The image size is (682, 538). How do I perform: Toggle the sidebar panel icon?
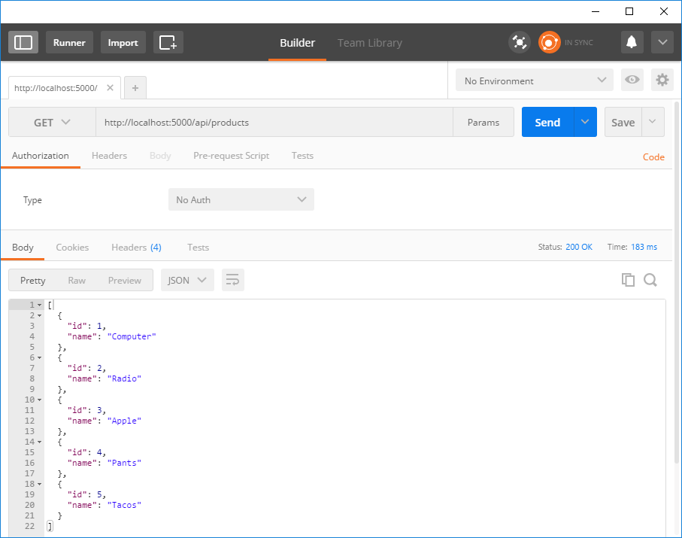(23, 42)
